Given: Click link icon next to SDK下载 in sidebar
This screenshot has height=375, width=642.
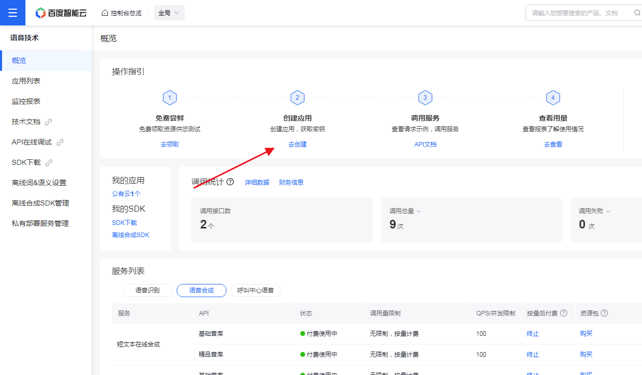Looking at the screenshot, I should pos(49,162).
